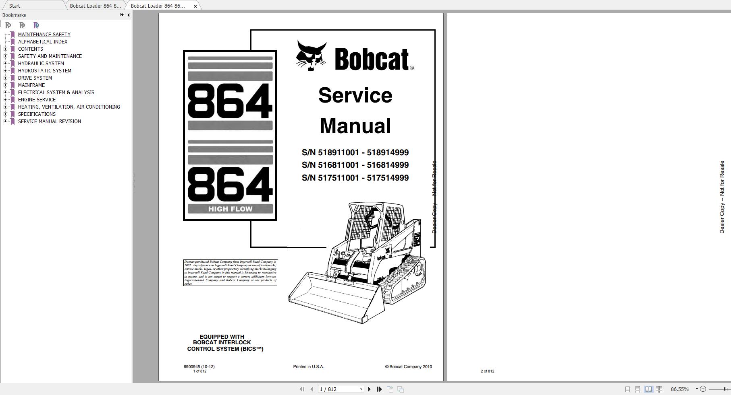Select the delete bookmark icon
This screenshot has width=731, height=395.
(x=8, y=25)
